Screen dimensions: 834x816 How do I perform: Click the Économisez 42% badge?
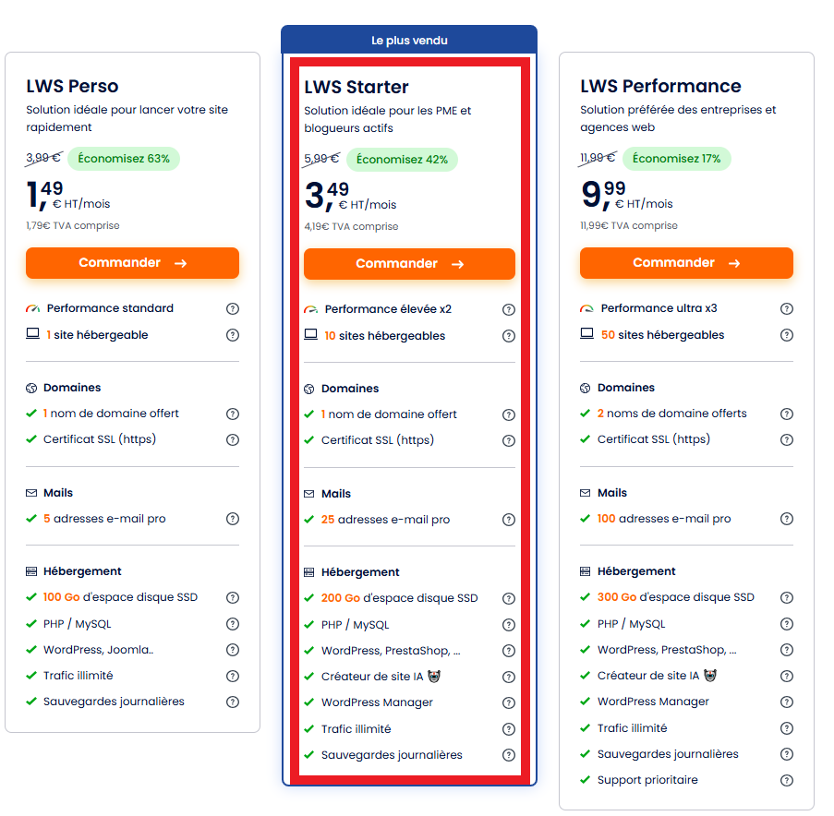(x=402, y=160)
